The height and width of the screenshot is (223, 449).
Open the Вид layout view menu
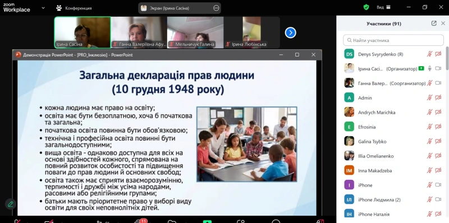point(383,7)
